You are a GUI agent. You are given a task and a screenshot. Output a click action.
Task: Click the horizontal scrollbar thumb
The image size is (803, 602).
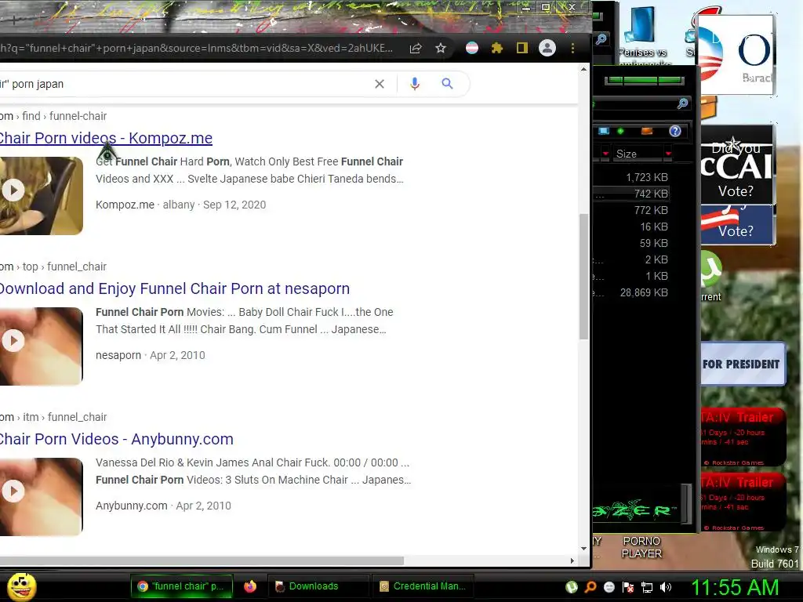tap(202, 560)
